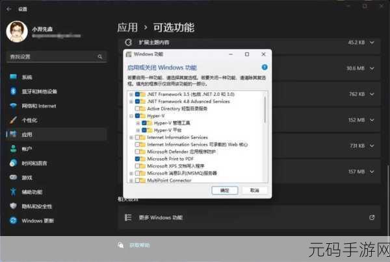Enable Internet Information Services checkbox
Image resolution: width=390 pixels, height=262 pixels.
[x=137, y=137]
